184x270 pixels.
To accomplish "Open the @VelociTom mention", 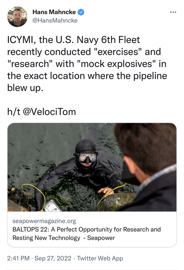I will pos(50,112).
